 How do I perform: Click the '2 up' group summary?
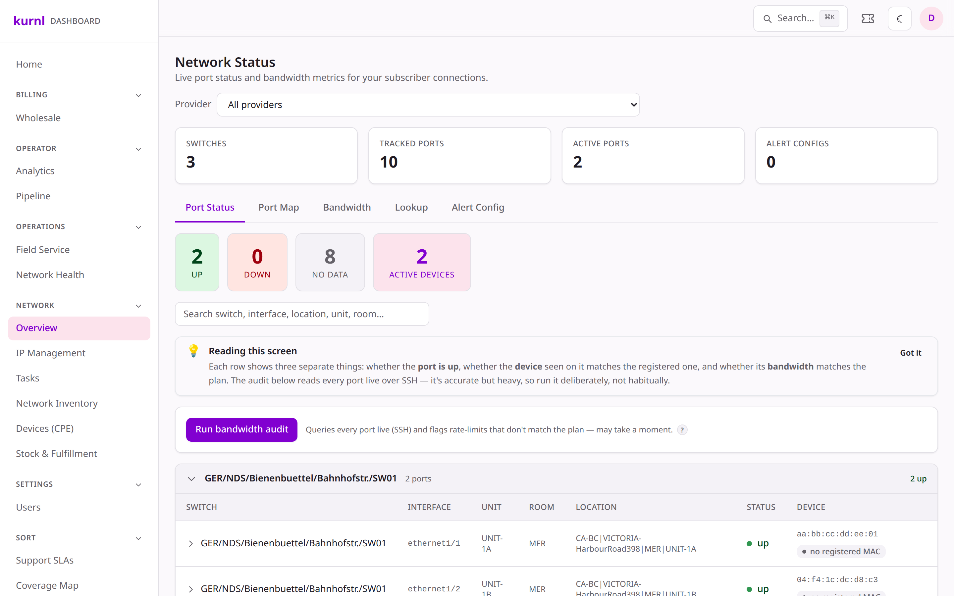pyautogui.click(x=918, y=478)
